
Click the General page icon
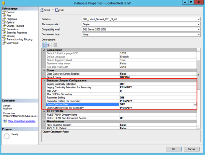click(4, 12)
